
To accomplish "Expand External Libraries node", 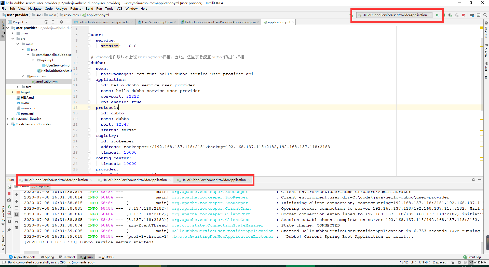I will click(8, 119).
